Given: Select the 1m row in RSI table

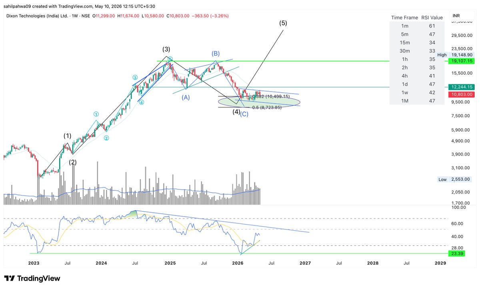Looking at the screenshot, I should tap(417, 26).
